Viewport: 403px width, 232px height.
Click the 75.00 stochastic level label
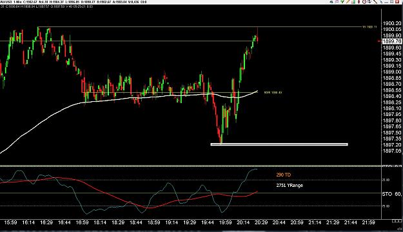386,206
